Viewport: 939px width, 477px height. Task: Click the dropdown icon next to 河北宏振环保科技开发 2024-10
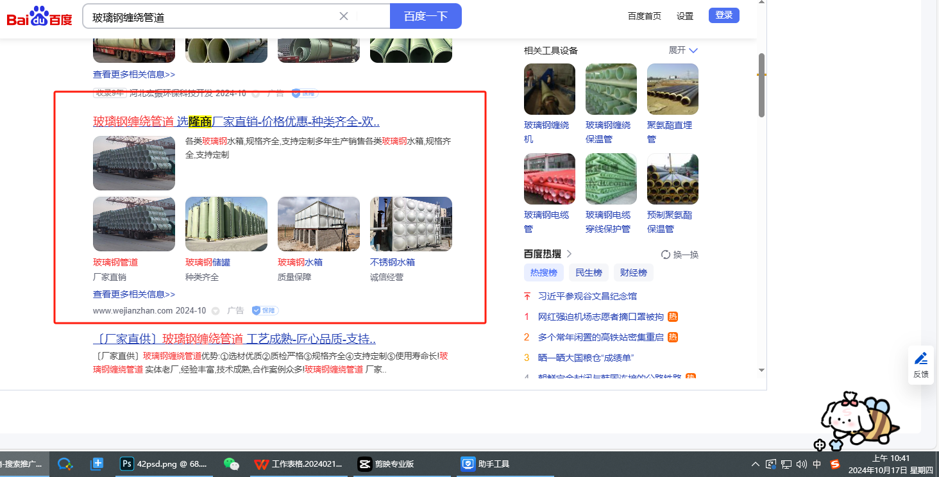[256, 94]
